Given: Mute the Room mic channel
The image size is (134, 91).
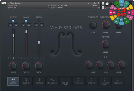Looking at the screenshot, I should pos(42,25).
